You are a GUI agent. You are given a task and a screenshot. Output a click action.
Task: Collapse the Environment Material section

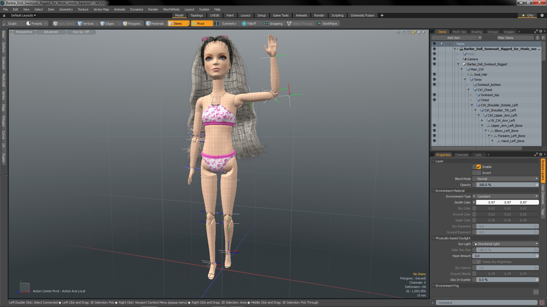[x=434, y=191]
